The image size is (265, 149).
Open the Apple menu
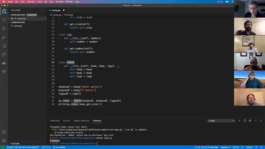(4, 2)
